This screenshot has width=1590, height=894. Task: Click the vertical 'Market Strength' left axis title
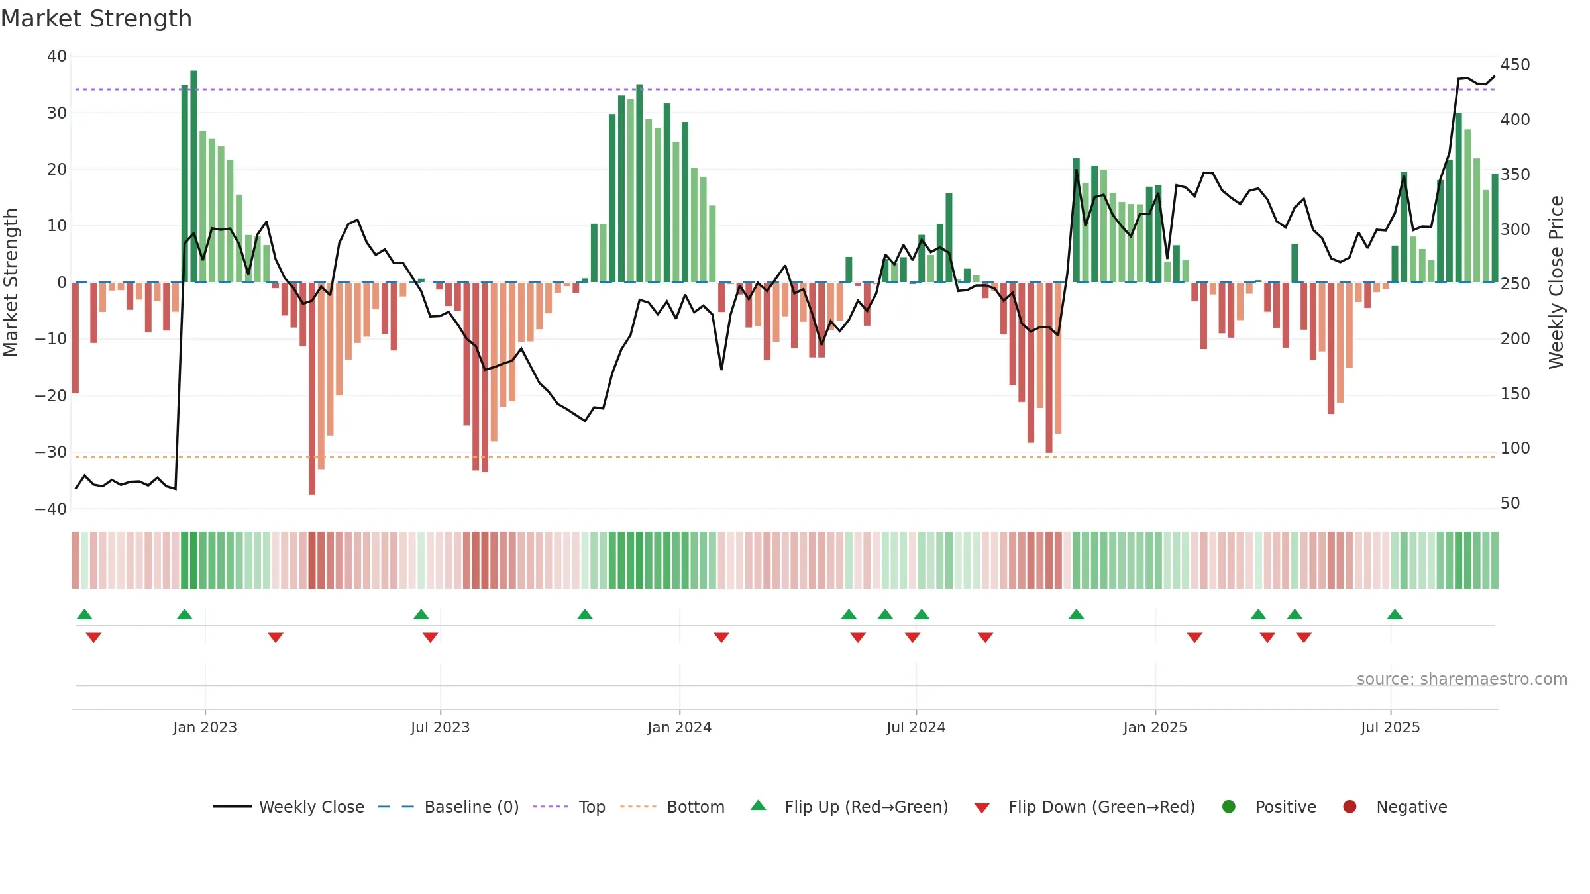point(11,282)
